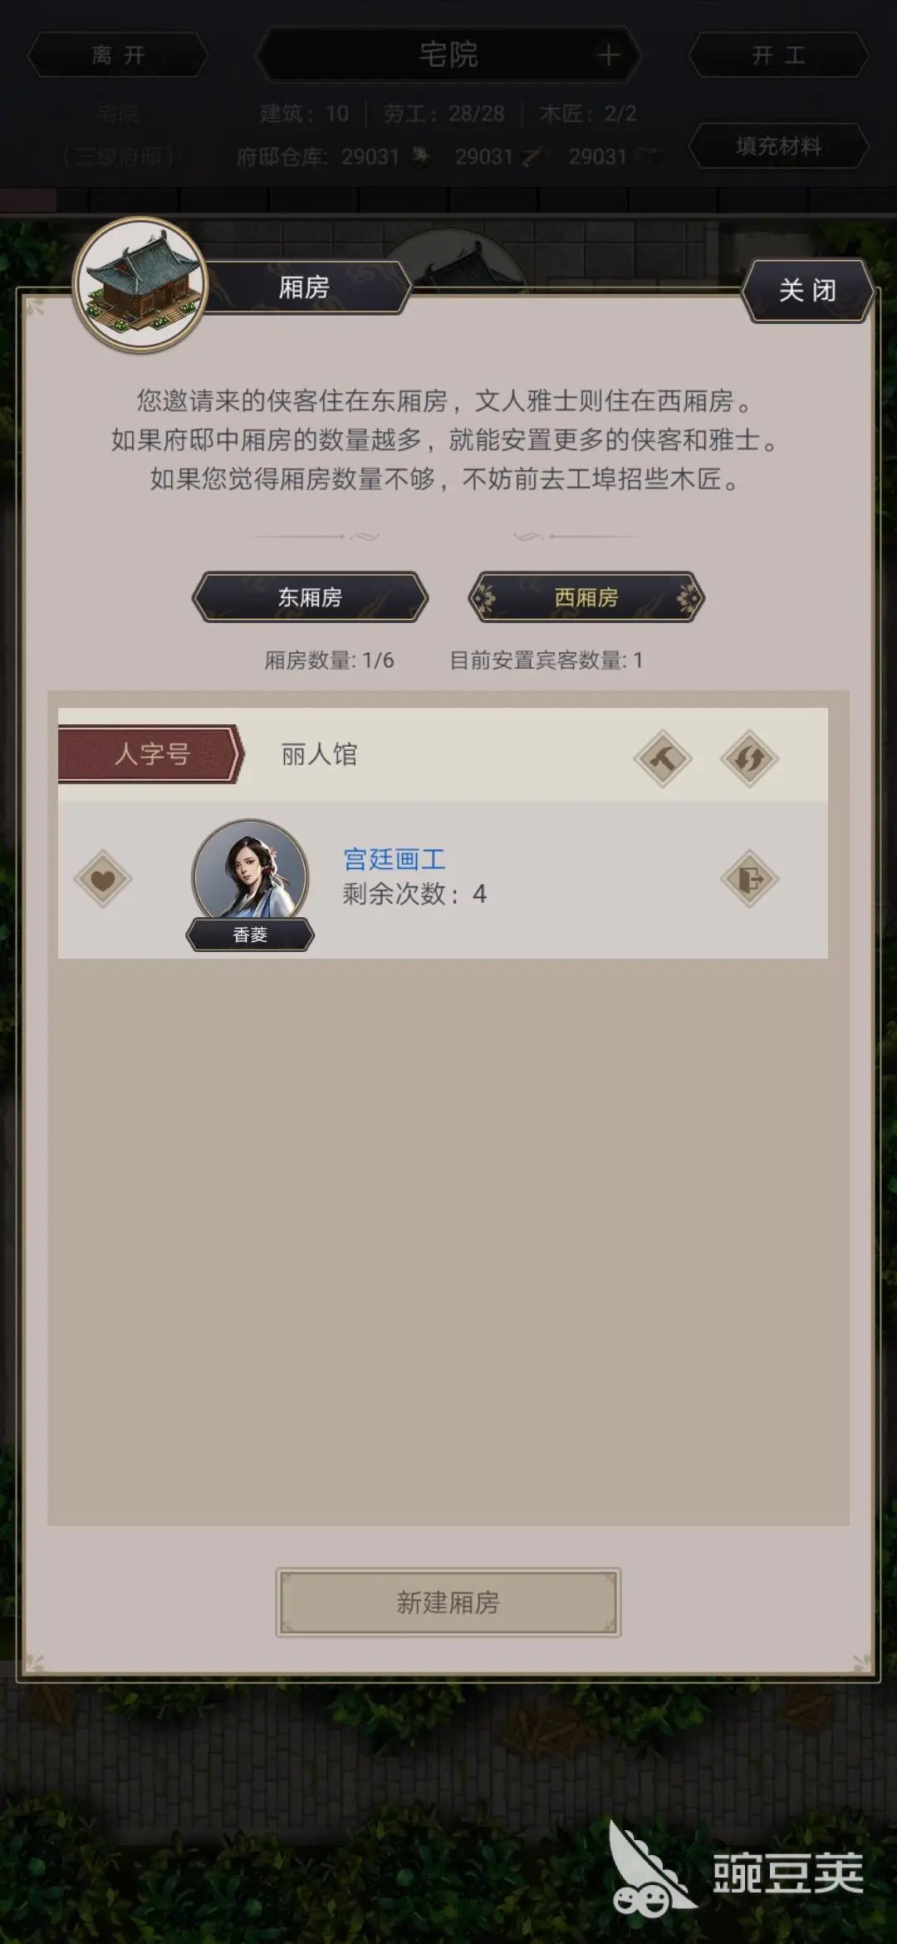This screenshot has width=897, height=1944.
Task: Tap the 厢房 building icon in the header
Action: [141, 285]
